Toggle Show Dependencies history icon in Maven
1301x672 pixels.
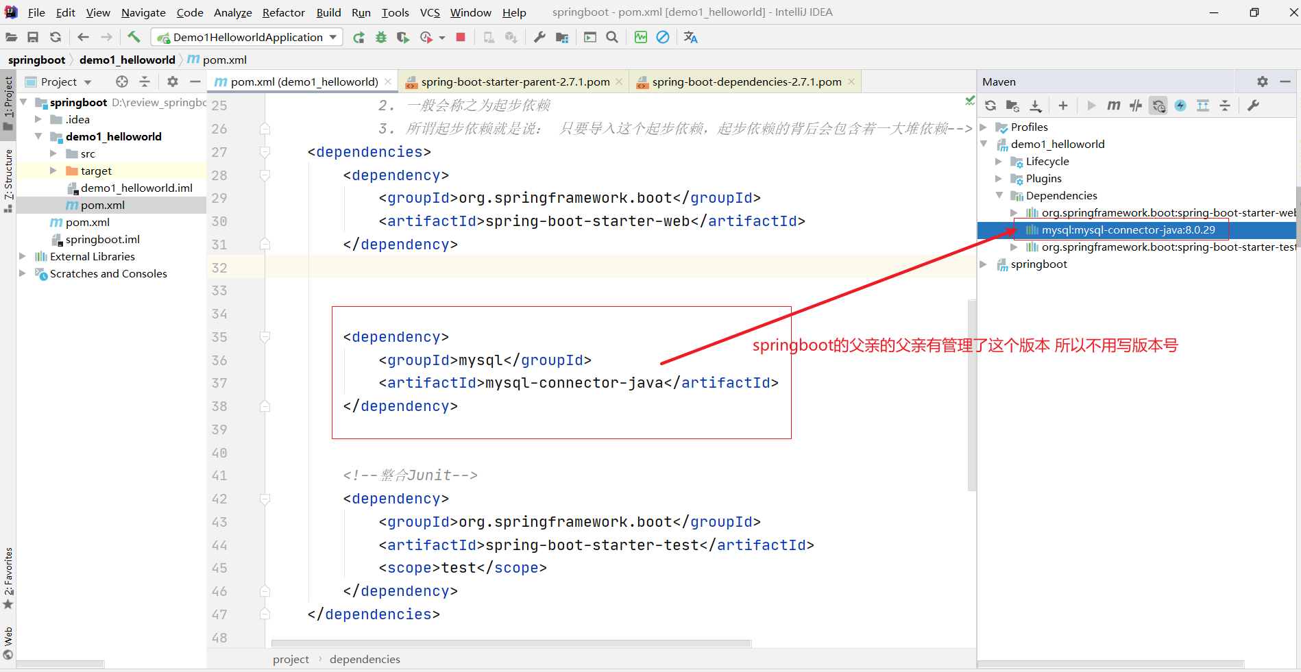click(x=1158, y=105)
